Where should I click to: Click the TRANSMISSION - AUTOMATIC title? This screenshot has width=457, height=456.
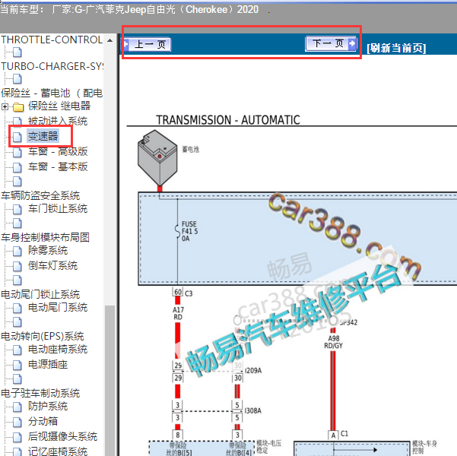click(228, 120)
